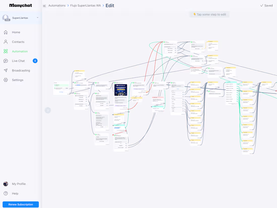
Task: Click the Edit breadcrumb item
Action: pos(110,5)
